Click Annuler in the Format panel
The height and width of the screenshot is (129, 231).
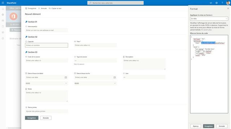(222, 126)
